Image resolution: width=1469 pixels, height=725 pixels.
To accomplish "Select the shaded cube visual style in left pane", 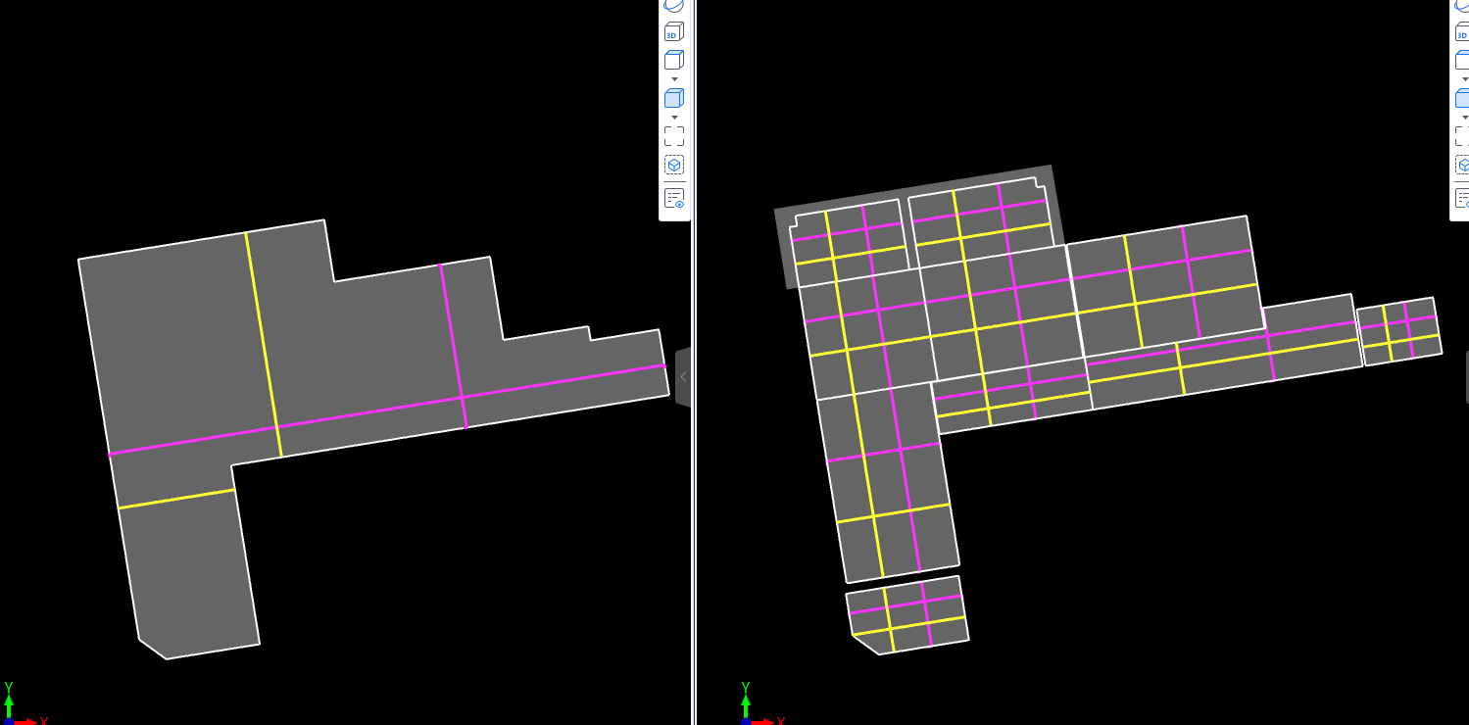I will tap(673, 98).
